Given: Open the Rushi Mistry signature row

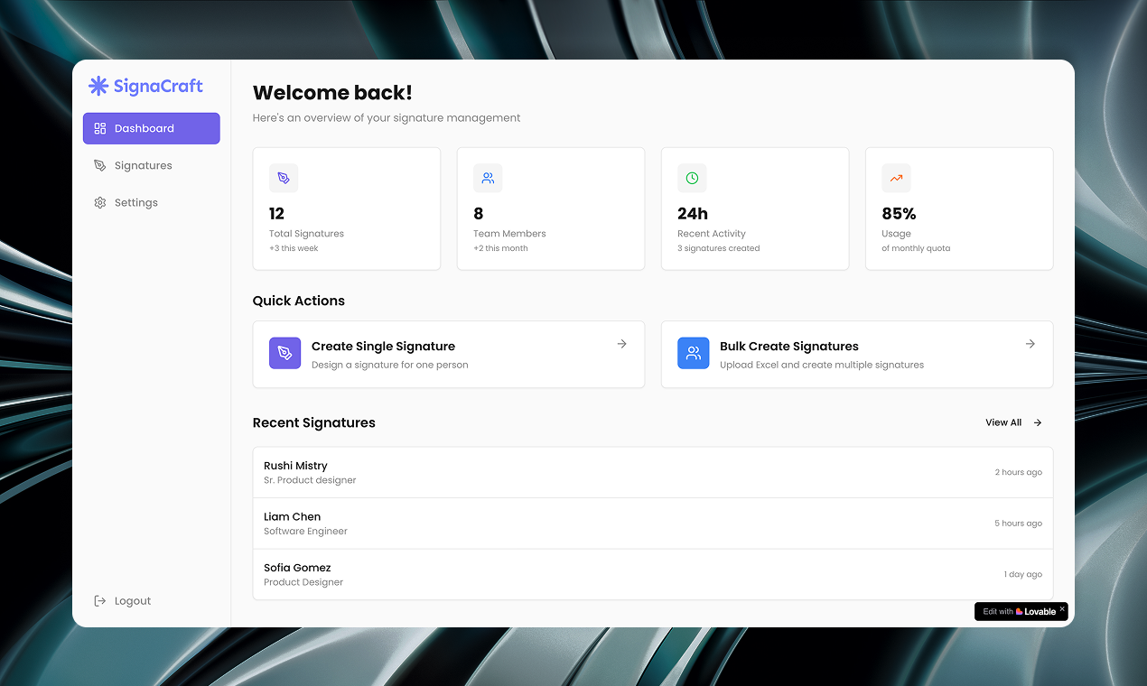Looking at the screenshot, I should (x=653, y=472).
